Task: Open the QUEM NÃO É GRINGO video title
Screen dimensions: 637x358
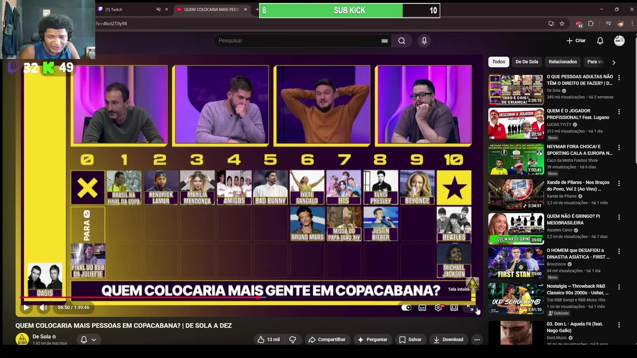Action: click(x=573, y=219)
